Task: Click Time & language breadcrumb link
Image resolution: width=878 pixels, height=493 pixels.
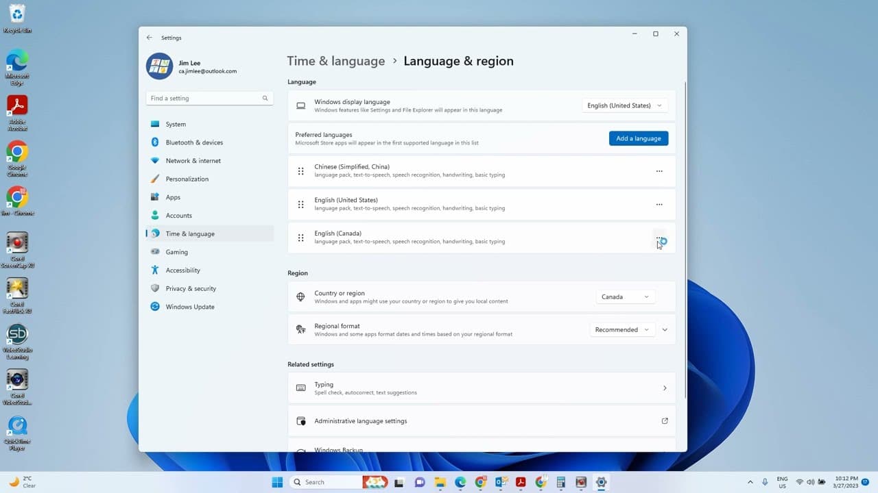Action: (x=336, y=61)
